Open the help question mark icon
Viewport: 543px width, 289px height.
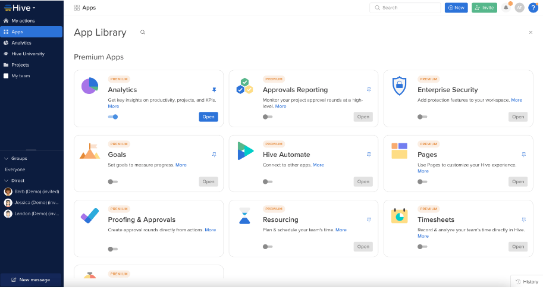533,8
